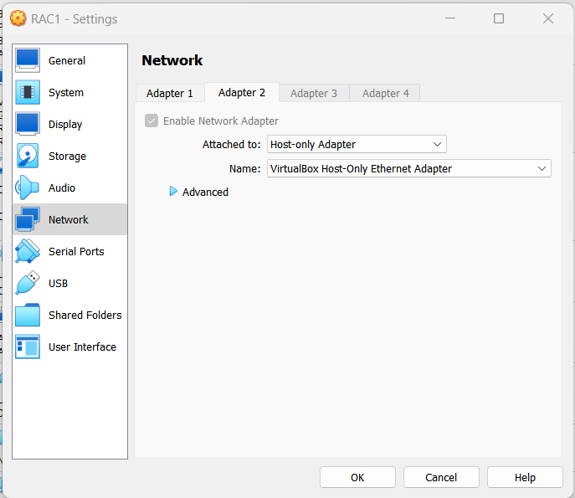Viewport: 575px width, 498px height.
Task: Click the VirtualBox gear icon in title bar
Action: 18,18
